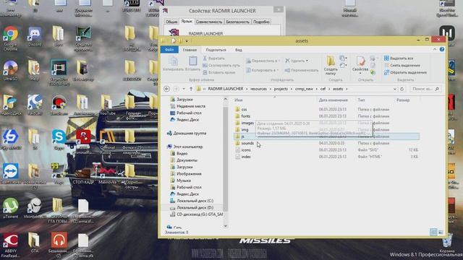463x260 pixels.
Task: Switch to the View ribbon tab
Action: click(x=239, y=50)
